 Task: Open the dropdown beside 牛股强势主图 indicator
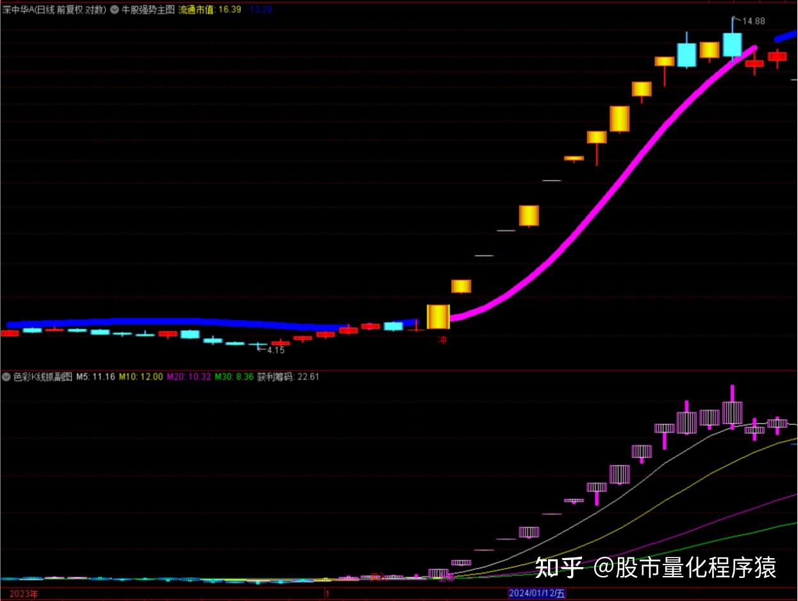pyautogui.click(x=114, y=10)
